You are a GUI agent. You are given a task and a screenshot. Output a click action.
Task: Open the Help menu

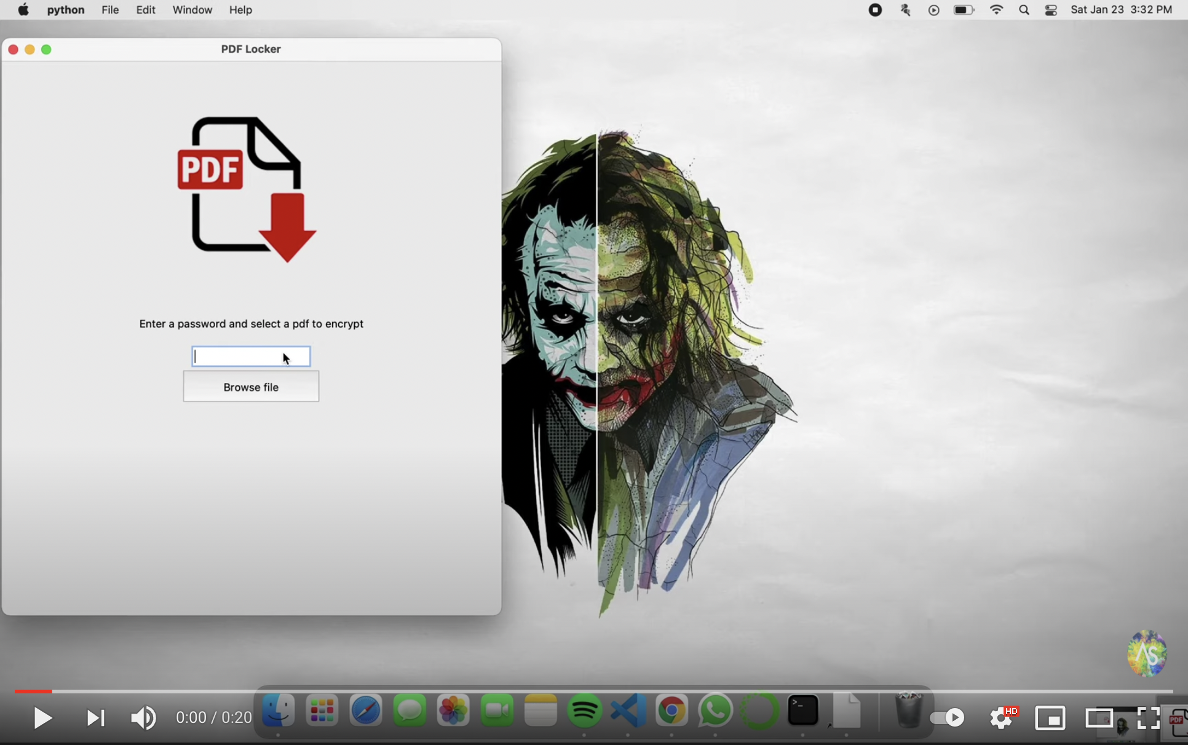pyautogui.click(x=240, y=10)
